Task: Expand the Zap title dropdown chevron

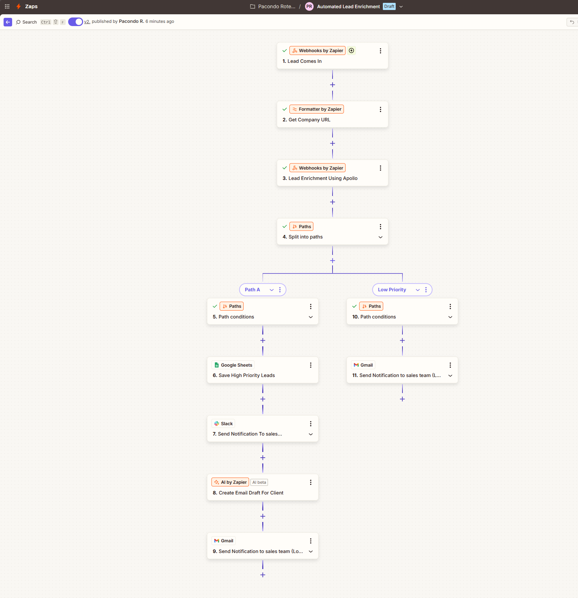Action: [x=401, y=6]
